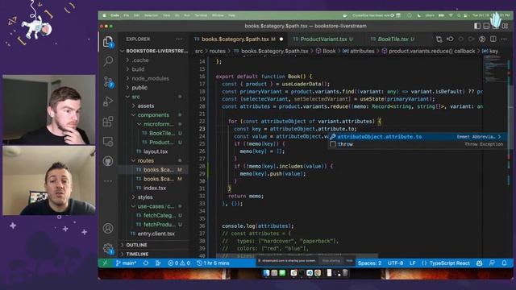Screen dimensions: 516x290
Task: Switch to BookTile.tsx tab
Action: [393, 39]
